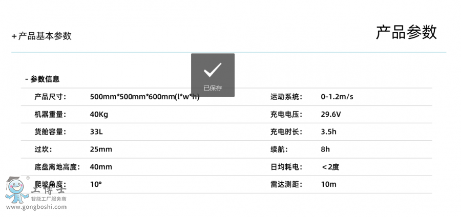Click the 33L capacity value
Image resolution: width=461 pixels, height=217 pixels.
96,132
